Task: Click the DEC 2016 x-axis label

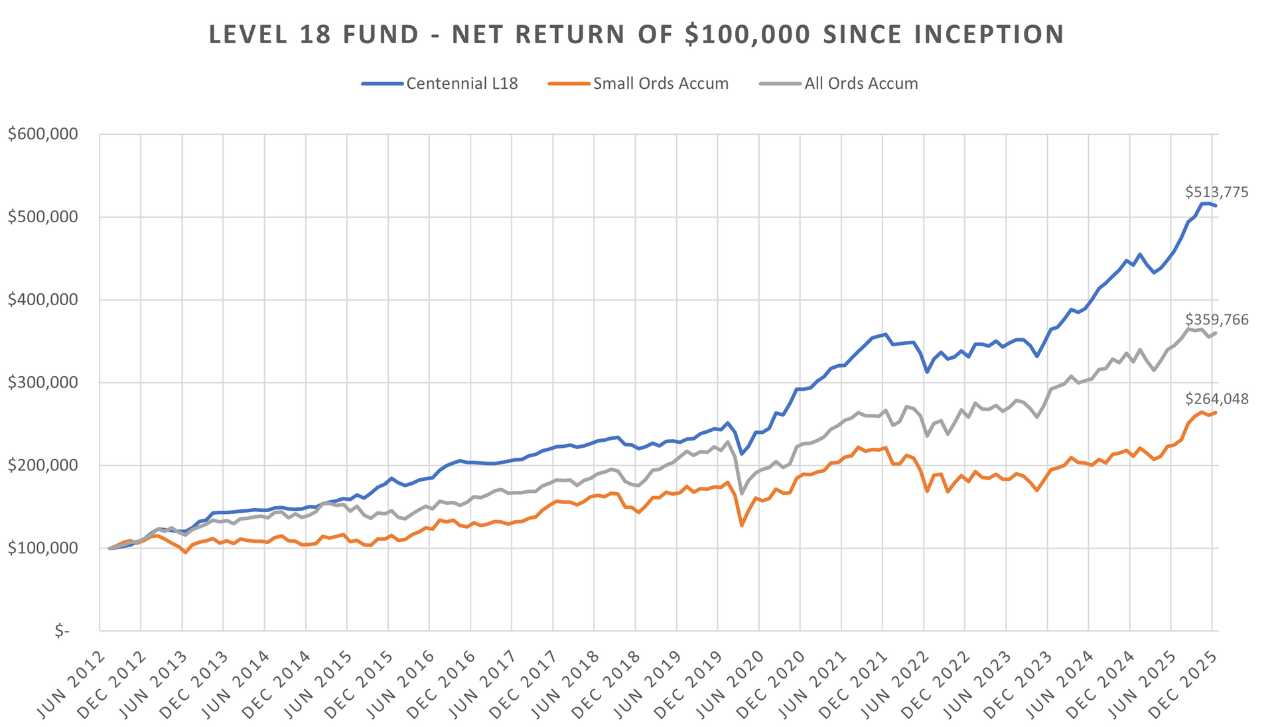Action: pos(442,685)
